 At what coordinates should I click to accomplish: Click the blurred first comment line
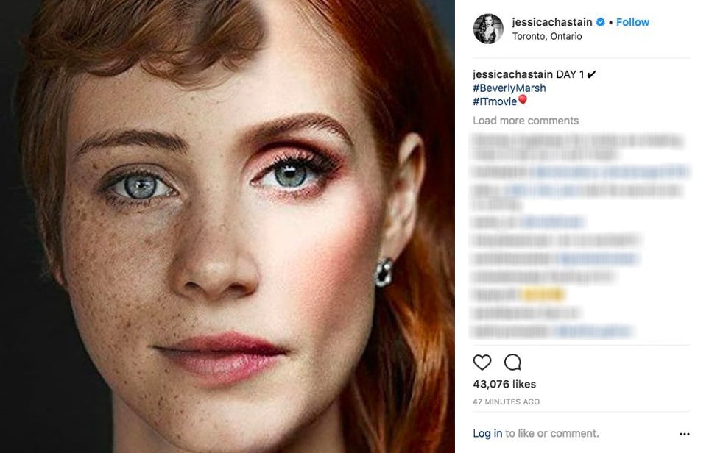point(578,140)
